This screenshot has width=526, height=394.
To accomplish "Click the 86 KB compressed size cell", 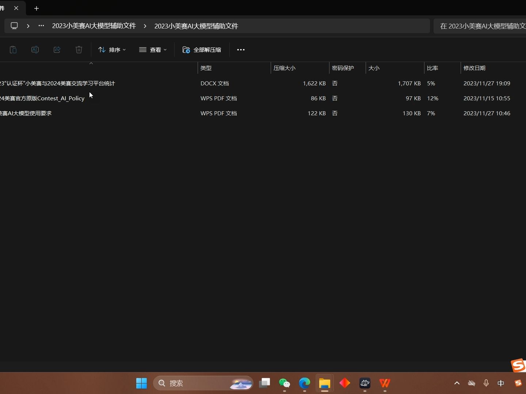I will (x=318, y=98).
